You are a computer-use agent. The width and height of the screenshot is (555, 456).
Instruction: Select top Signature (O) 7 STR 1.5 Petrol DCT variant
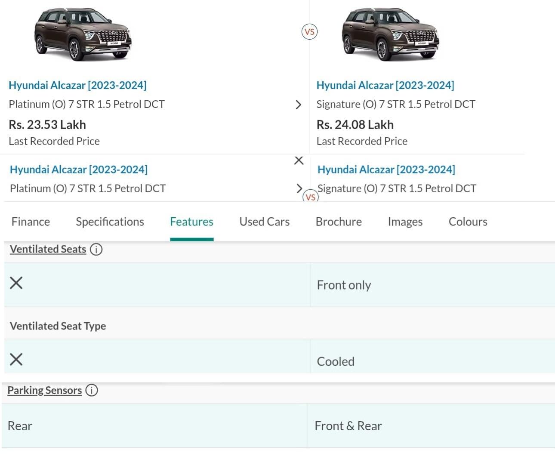tap(396, 105)
